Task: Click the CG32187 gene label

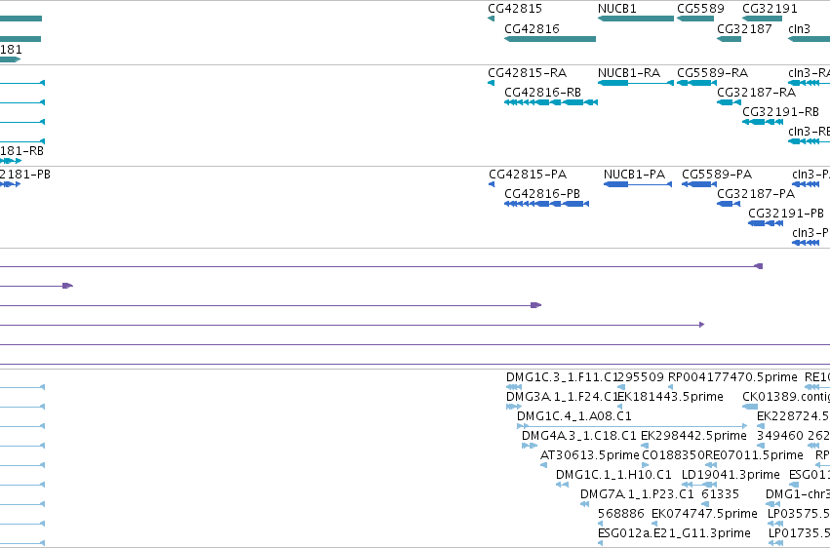Action: 744,28
